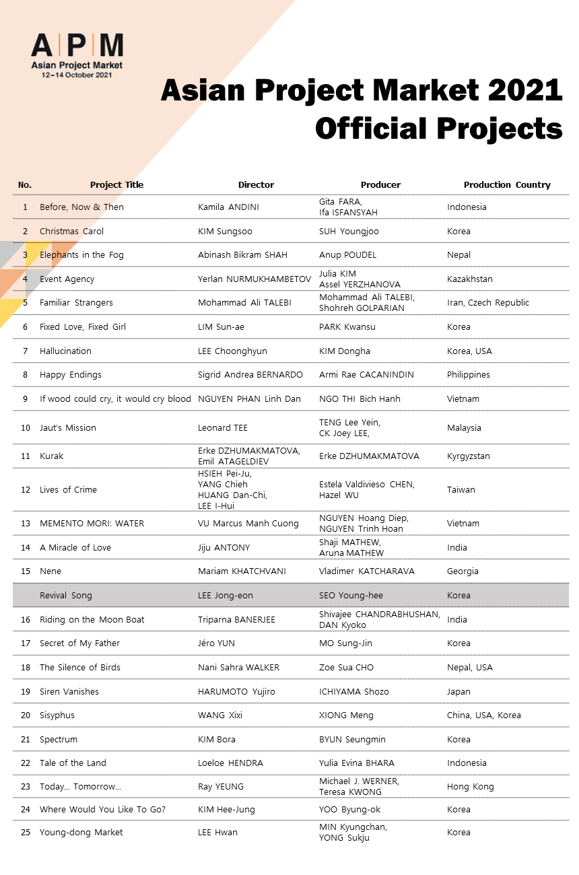Select the 'Producer' column header

tap(380, 184)
